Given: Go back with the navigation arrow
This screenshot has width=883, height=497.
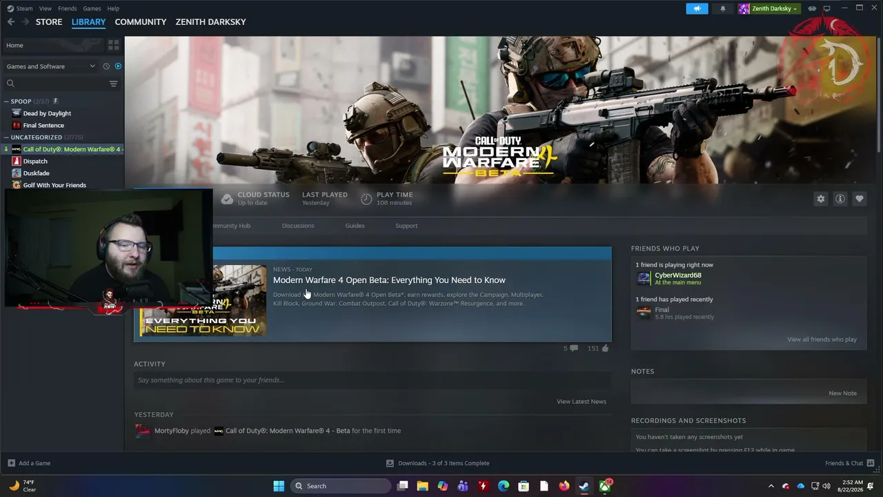Looking at the screenshot, I should 11,22.
